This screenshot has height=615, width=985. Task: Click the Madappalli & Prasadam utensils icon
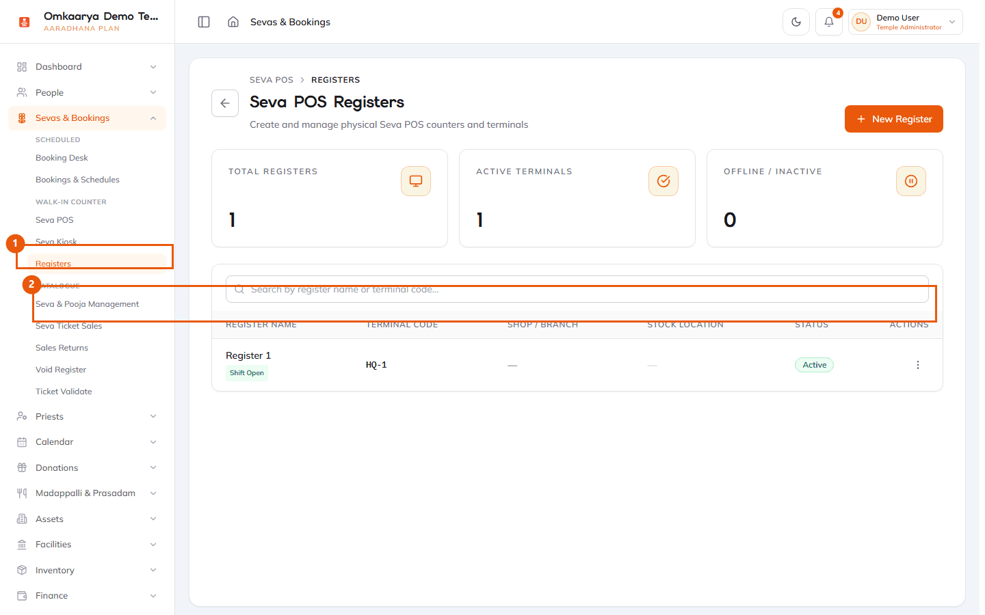coord(22,493)
